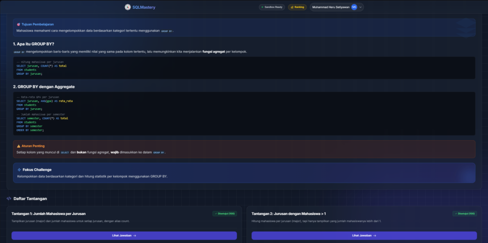Click the SQLMastery logo icon
The image size is (488, 243).
(128, 7)
